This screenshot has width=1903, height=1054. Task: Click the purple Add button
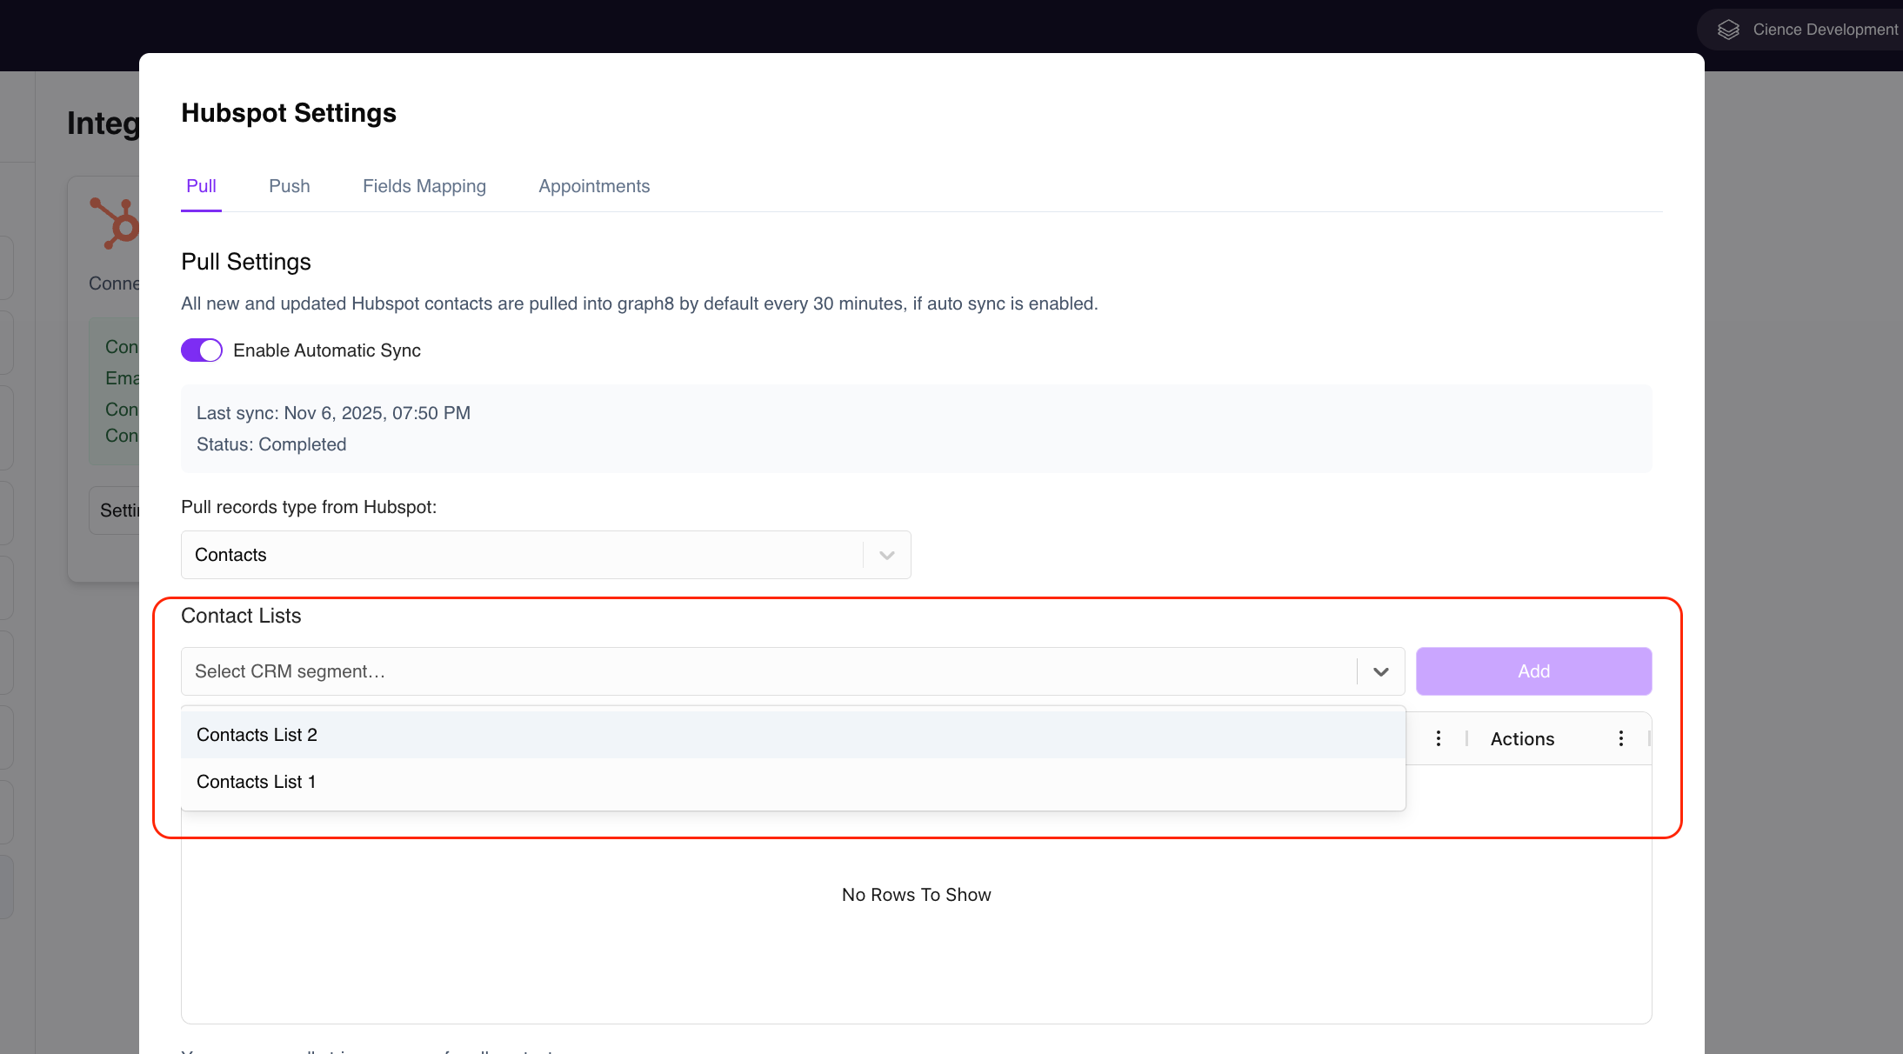click(1534, 671)
